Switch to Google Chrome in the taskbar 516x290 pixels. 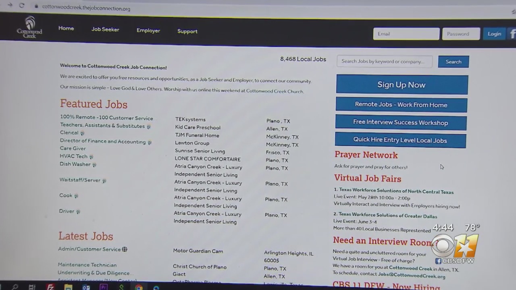coord(139,288)
